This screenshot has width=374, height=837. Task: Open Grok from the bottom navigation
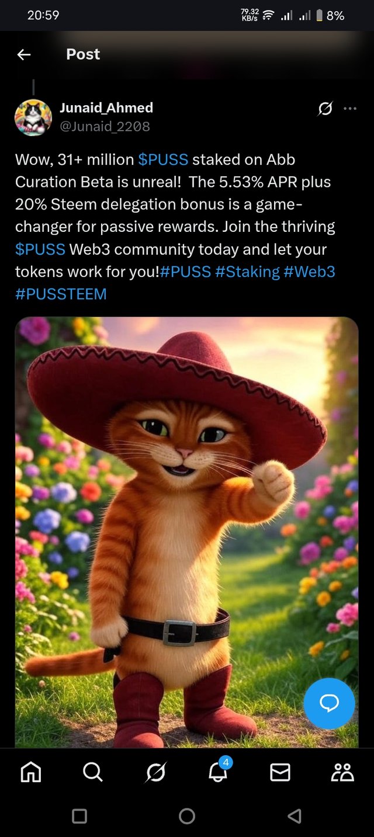(x=155, y=772)
